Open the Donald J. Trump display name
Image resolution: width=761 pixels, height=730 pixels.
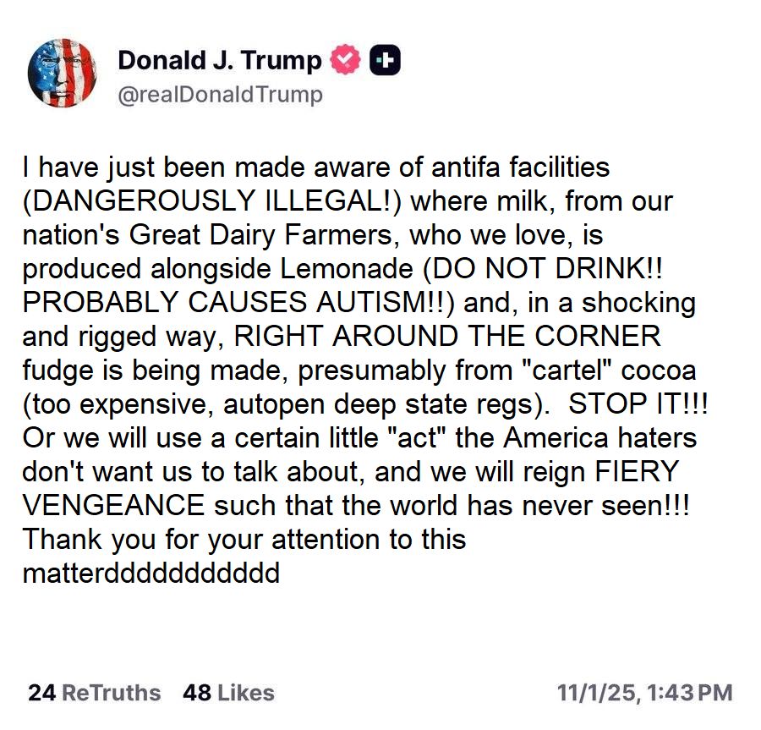(220, 60)
